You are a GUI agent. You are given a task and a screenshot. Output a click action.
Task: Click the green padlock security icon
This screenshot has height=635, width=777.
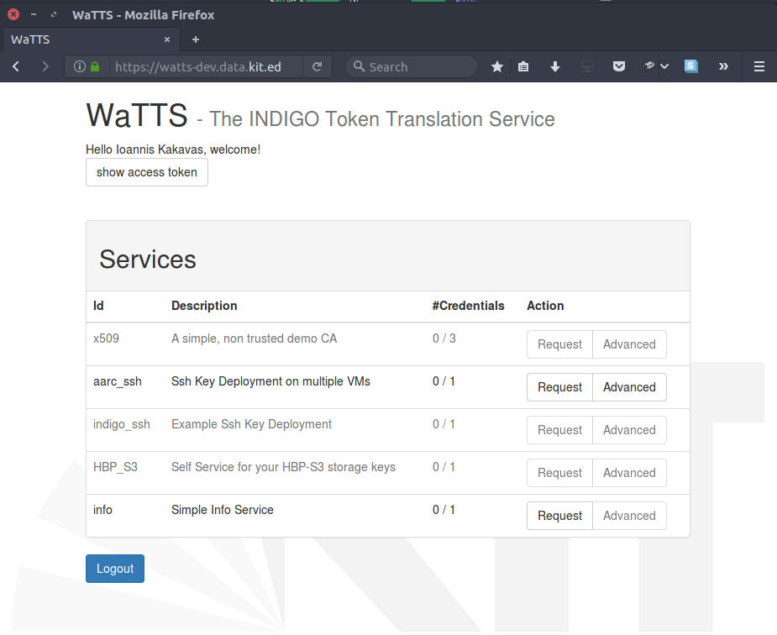pyautogui.click(x=95, y=67)
